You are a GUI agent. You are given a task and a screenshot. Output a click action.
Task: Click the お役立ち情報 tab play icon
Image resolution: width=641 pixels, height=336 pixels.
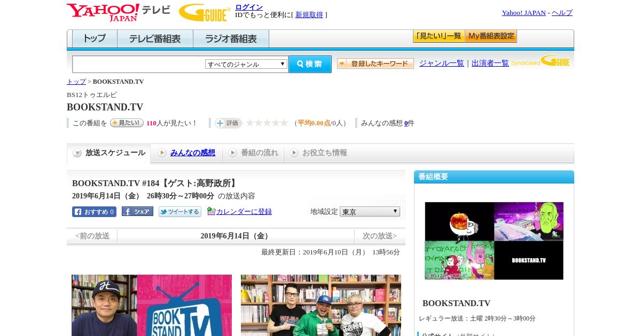294,153
